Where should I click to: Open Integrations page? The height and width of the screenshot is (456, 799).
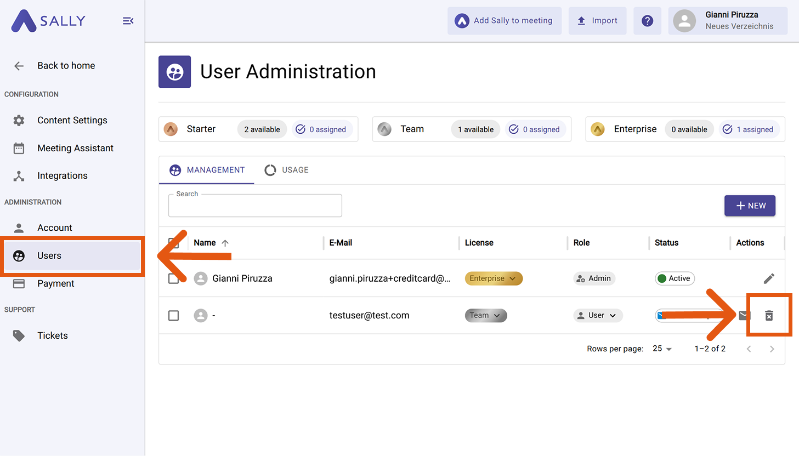(x=62, y=175)
